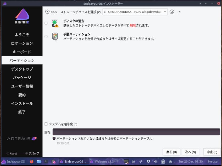222x166 pixels.
Task: Go to the 終了 step
Action: [22, 112]
